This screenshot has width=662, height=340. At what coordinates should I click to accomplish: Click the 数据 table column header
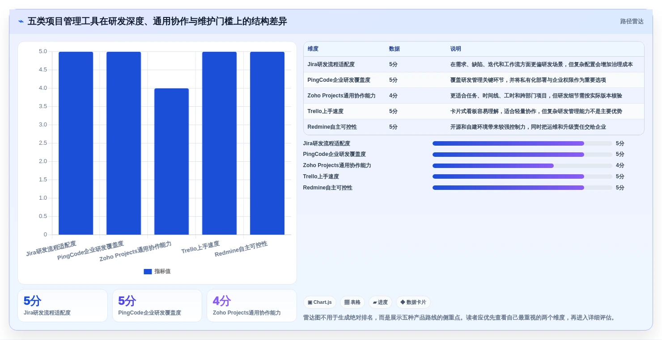point(395,49)
